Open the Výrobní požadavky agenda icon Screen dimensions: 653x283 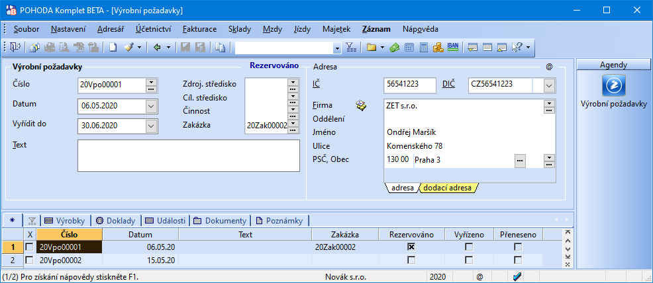614,85
